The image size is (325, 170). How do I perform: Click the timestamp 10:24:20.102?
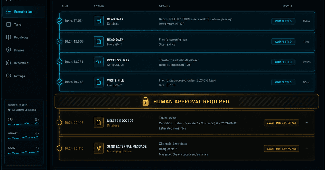74,123
